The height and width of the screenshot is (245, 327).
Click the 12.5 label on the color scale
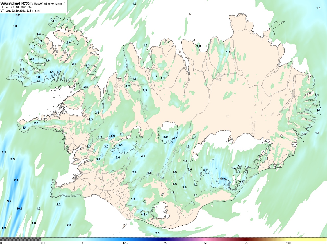pos(125,243)
